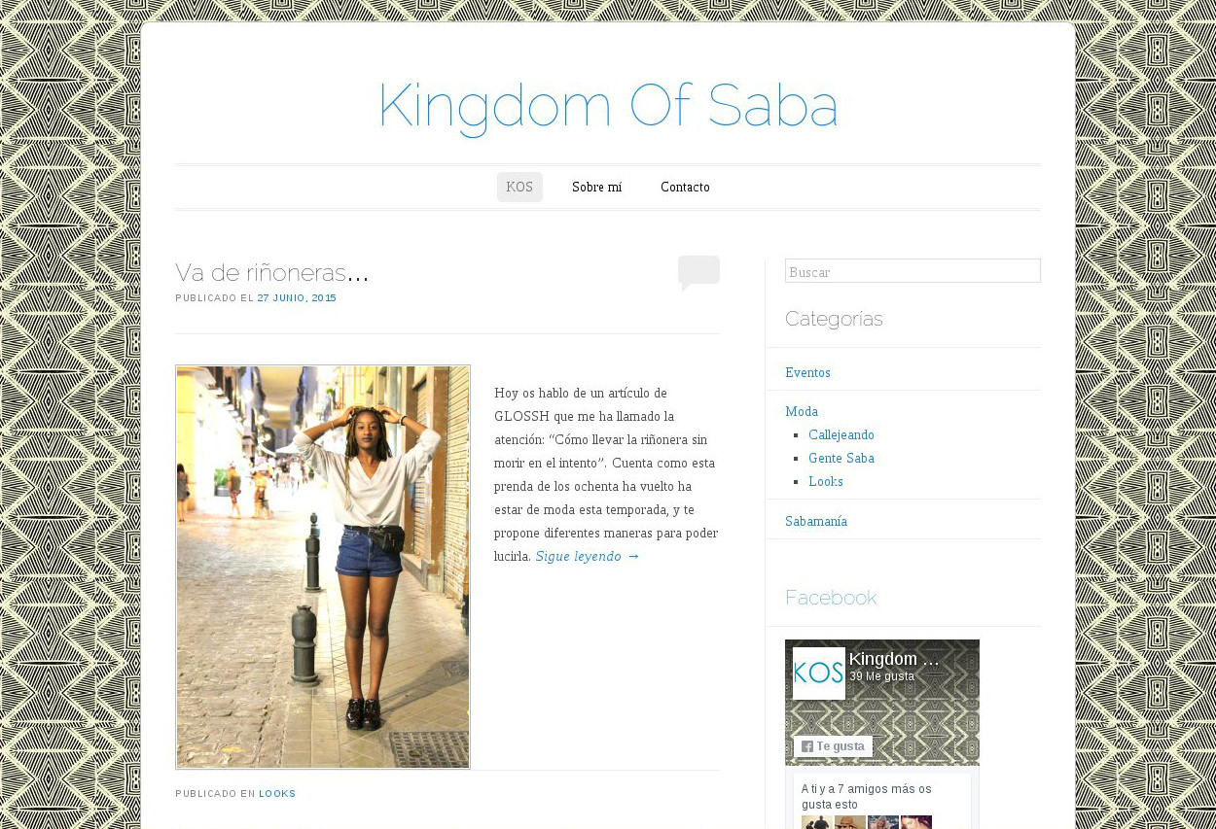Screen dimensions: 1216x829
Task: Open the Eventos category
Action: coord(807,373)
